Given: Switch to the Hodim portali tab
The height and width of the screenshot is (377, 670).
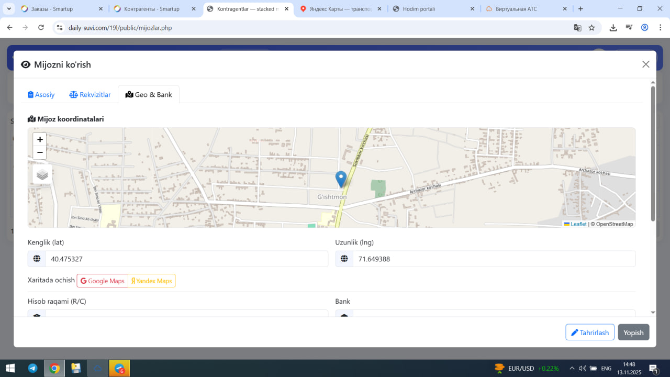Looking at the screenshot, I should click(434, 9).
